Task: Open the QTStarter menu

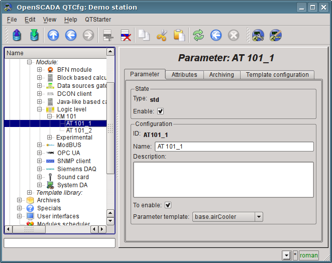Action: click(98, 20)
